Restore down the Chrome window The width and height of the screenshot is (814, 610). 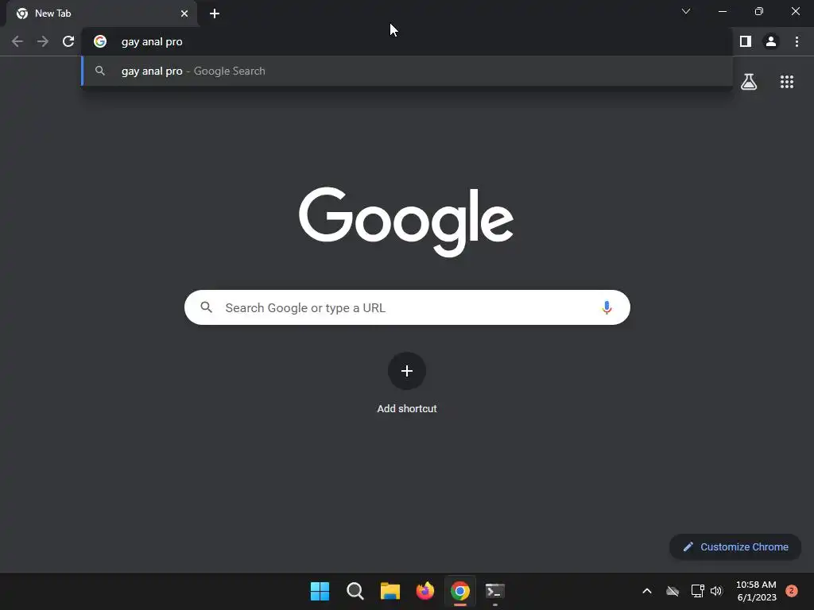click(x=759, y=11)
